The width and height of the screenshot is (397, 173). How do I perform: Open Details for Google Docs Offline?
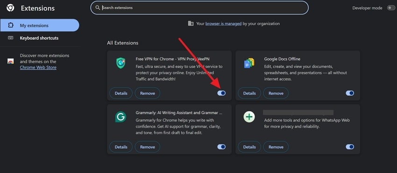(249, 93)
